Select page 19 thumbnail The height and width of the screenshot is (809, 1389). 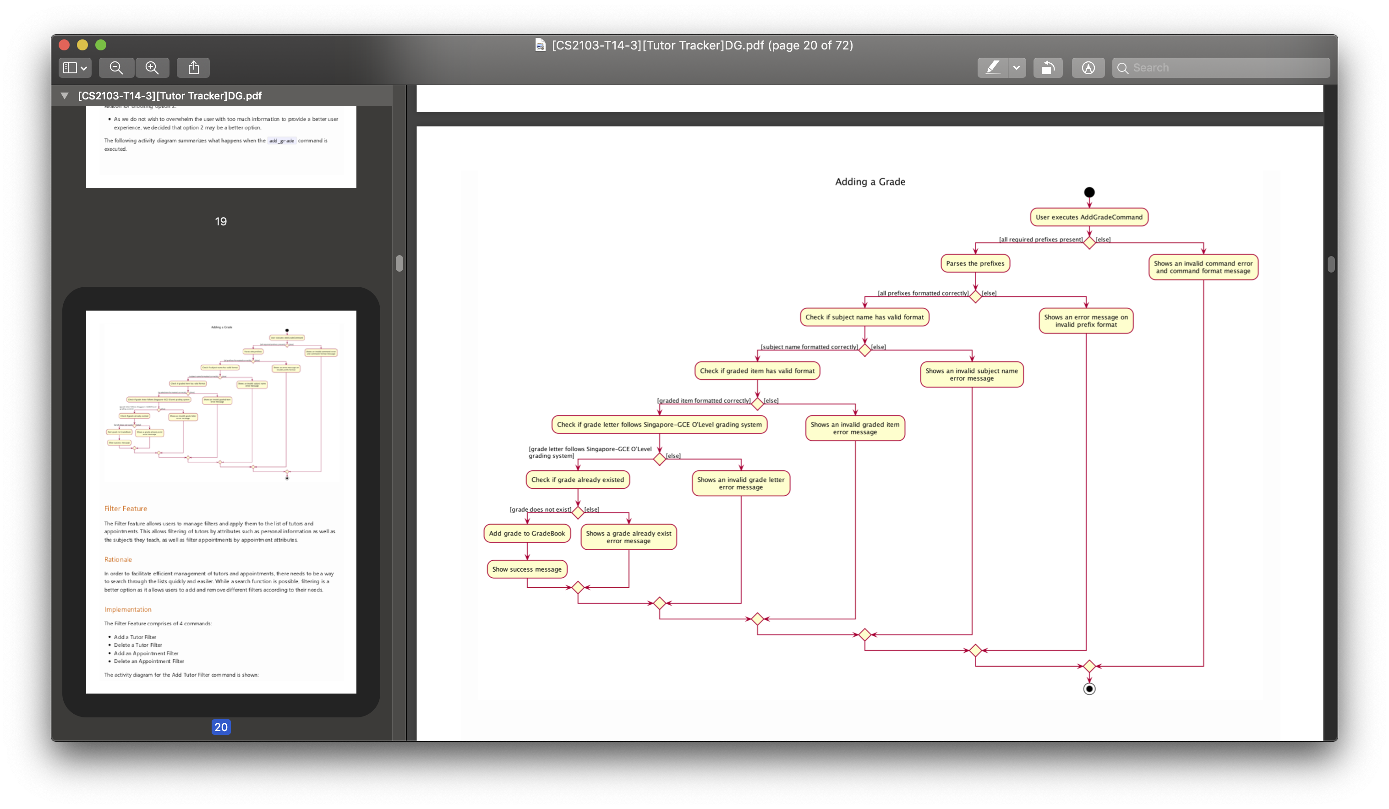(x=221, y=146)
